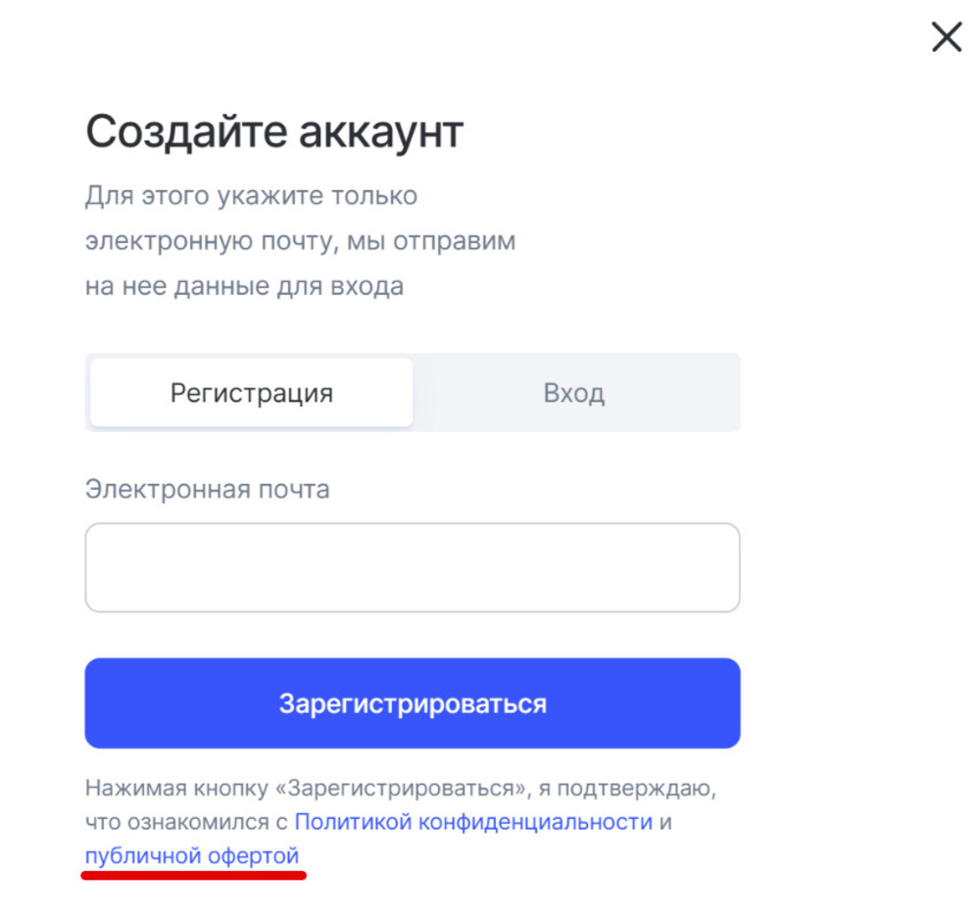Click the Электронная почта field label
Image resolution: width=980 pixels, height=917 pixels.
coord(208,489)
